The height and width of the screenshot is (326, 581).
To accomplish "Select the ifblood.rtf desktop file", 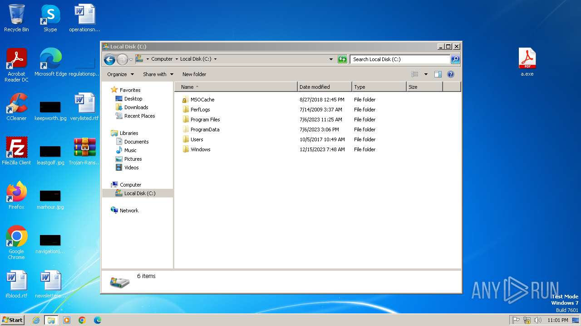I will [16, 284].
